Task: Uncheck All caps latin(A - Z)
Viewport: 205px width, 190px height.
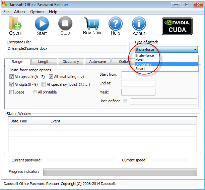Action: 11,76
